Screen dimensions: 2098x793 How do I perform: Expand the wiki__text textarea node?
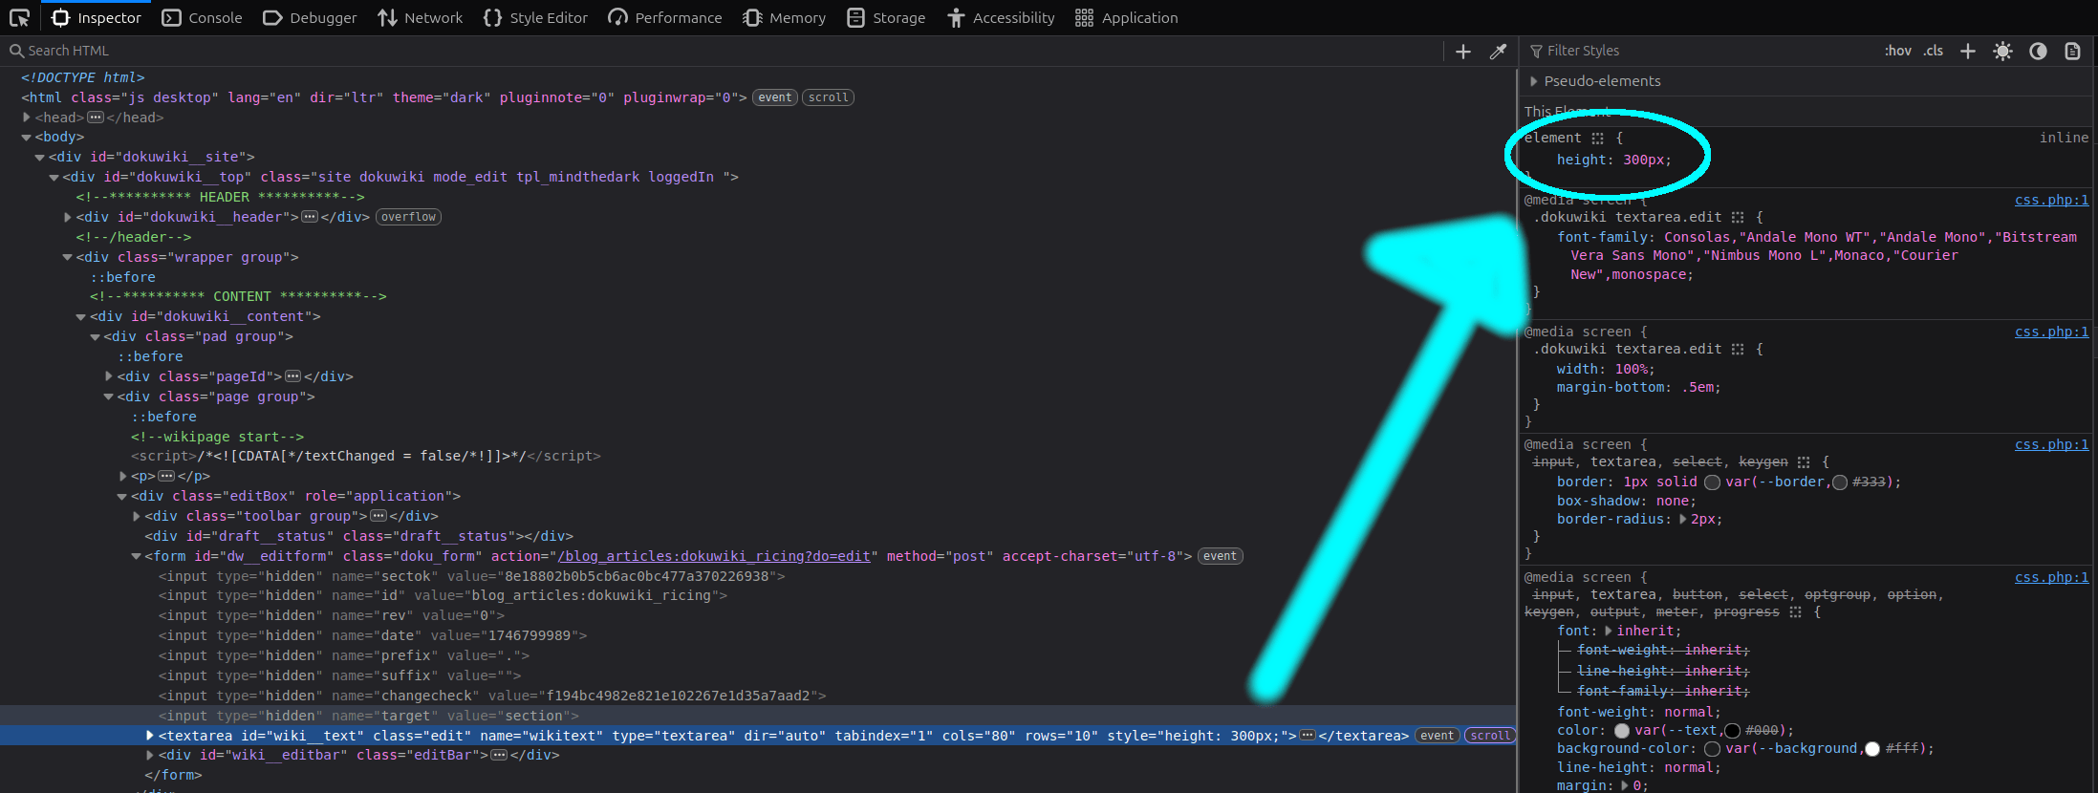pos(150,736)
